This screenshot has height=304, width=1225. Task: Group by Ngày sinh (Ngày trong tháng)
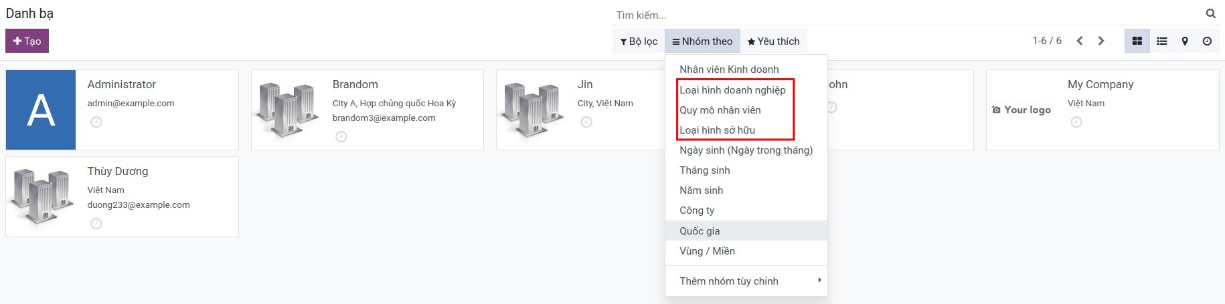tap(746, 150)
